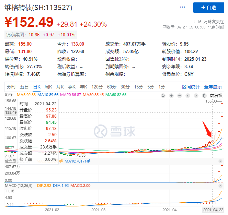Click the 138.49 crosshair price label
228x215 pixels.
[x=11, y=112]
